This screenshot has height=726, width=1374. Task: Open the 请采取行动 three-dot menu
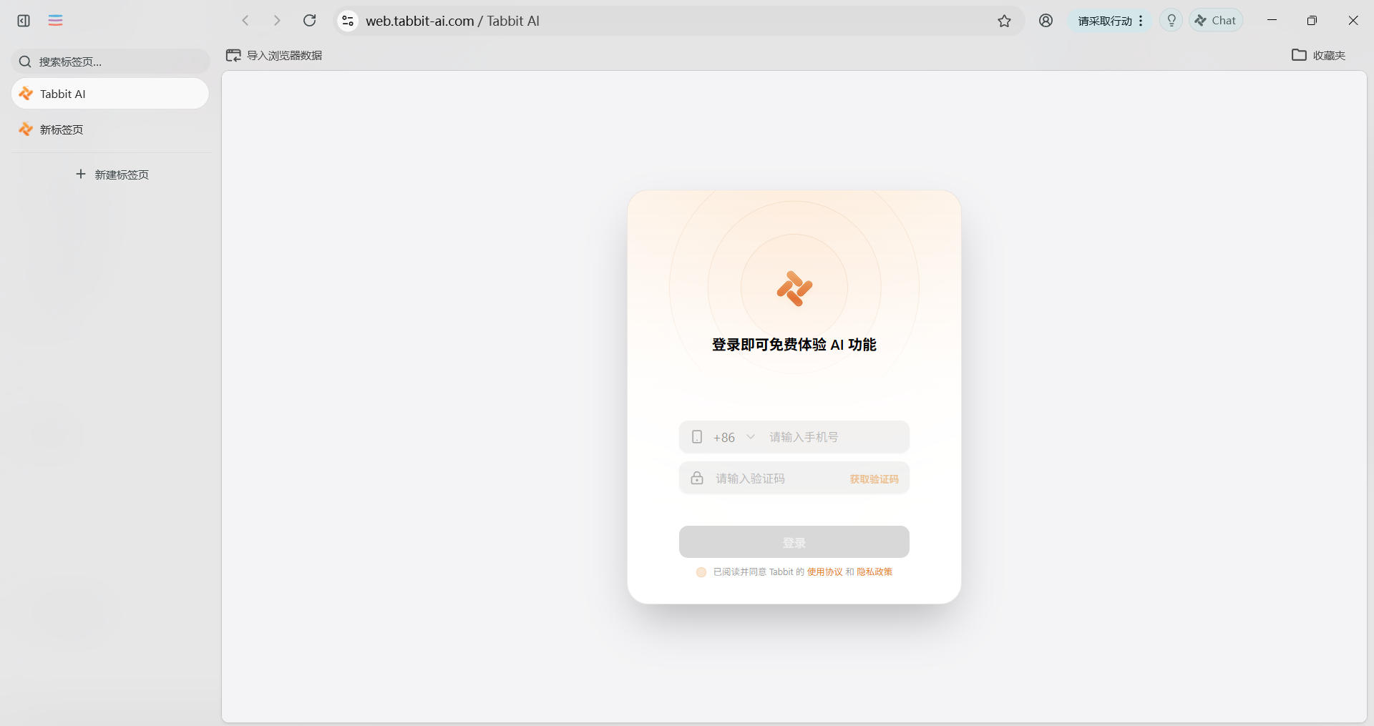(x=1141, y=21)
